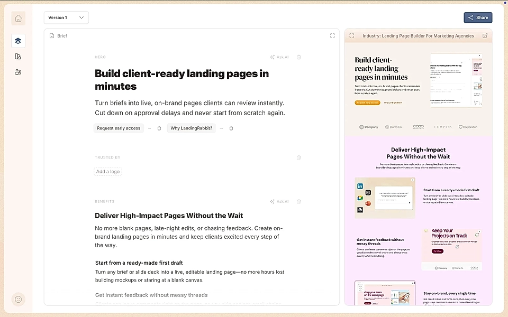This screenshot has width=508, height=317.
Task: Select the Request early access chip
Action: [119, 128]
